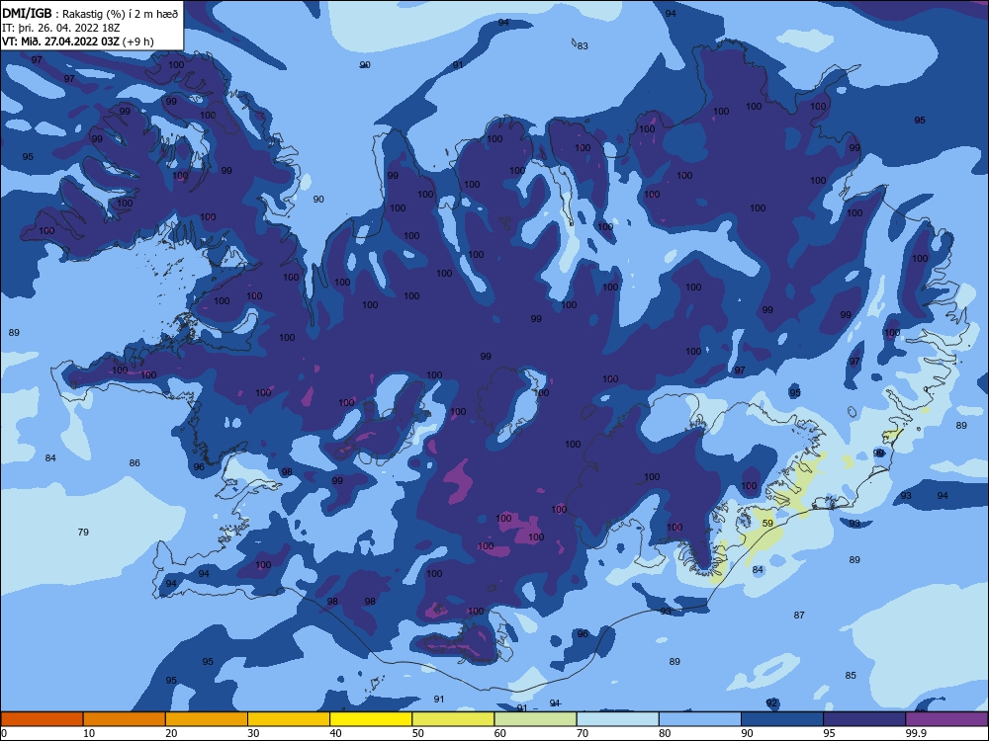
Task: Click the 80–90 light blue legend swatch
Action: [x=700, y=719]
